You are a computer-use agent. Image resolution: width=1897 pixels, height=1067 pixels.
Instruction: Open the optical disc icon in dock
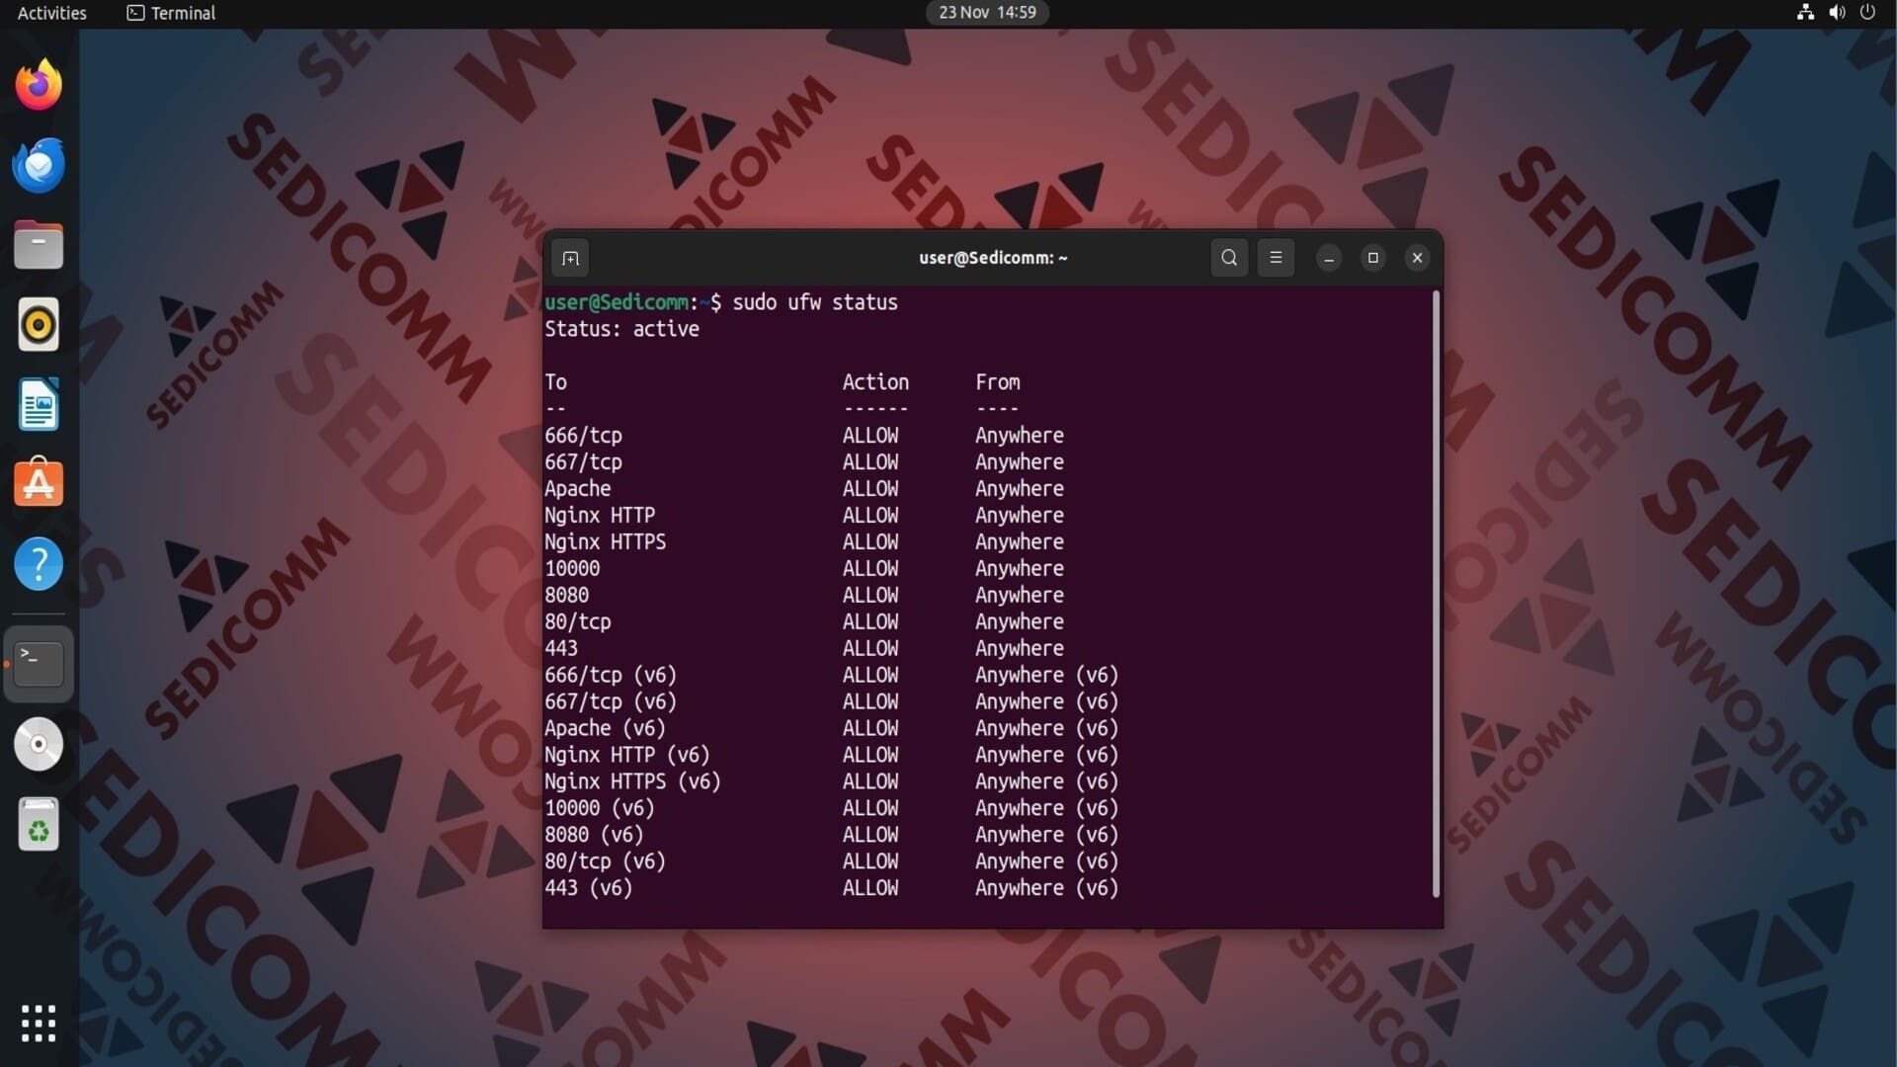[x=39, y=744]
